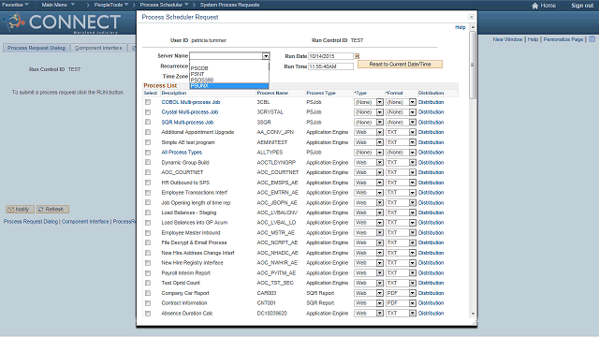Viewport: 599px width, 337px height.
Task: Switch to the Process Request Dialog tab
Action: pyautogui.click(x=37, y=48)
